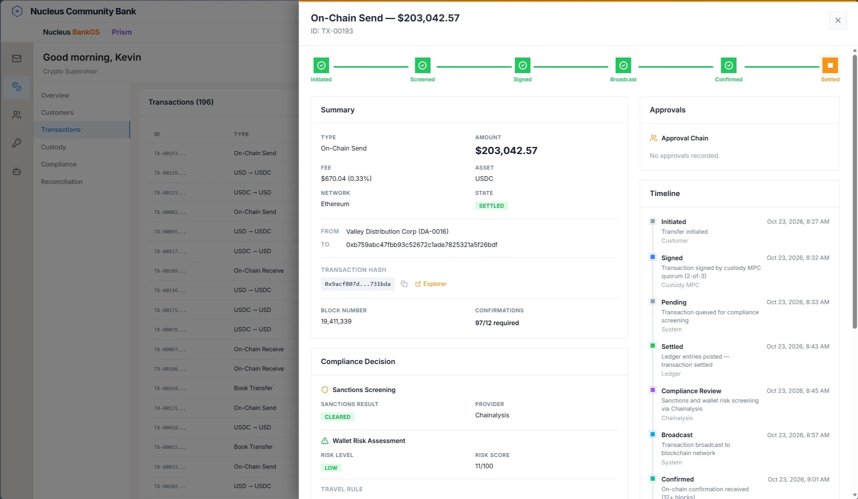The height and width of the screenshot is (499, 858).
Task: Click the Settled step icon
Action: [830, 65]
